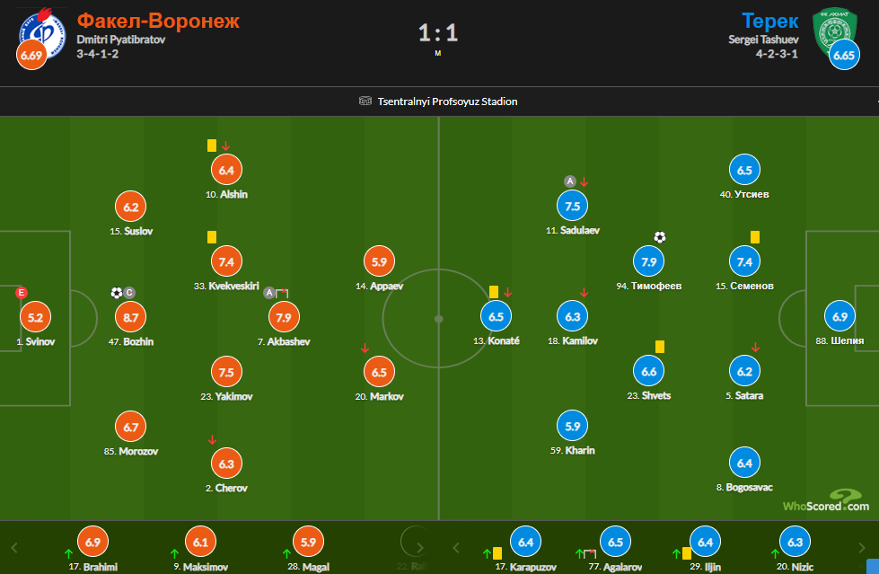This screenshot has height=574, width=879.
Task: Click the red error icon above Svinov
Action: [22, 292]
